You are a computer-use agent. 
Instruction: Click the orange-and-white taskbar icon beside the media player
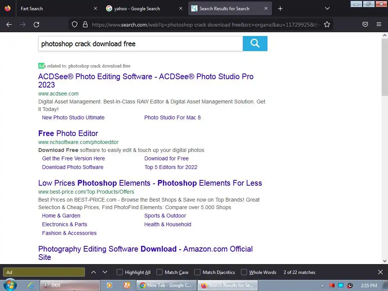(x=127, y=285)
